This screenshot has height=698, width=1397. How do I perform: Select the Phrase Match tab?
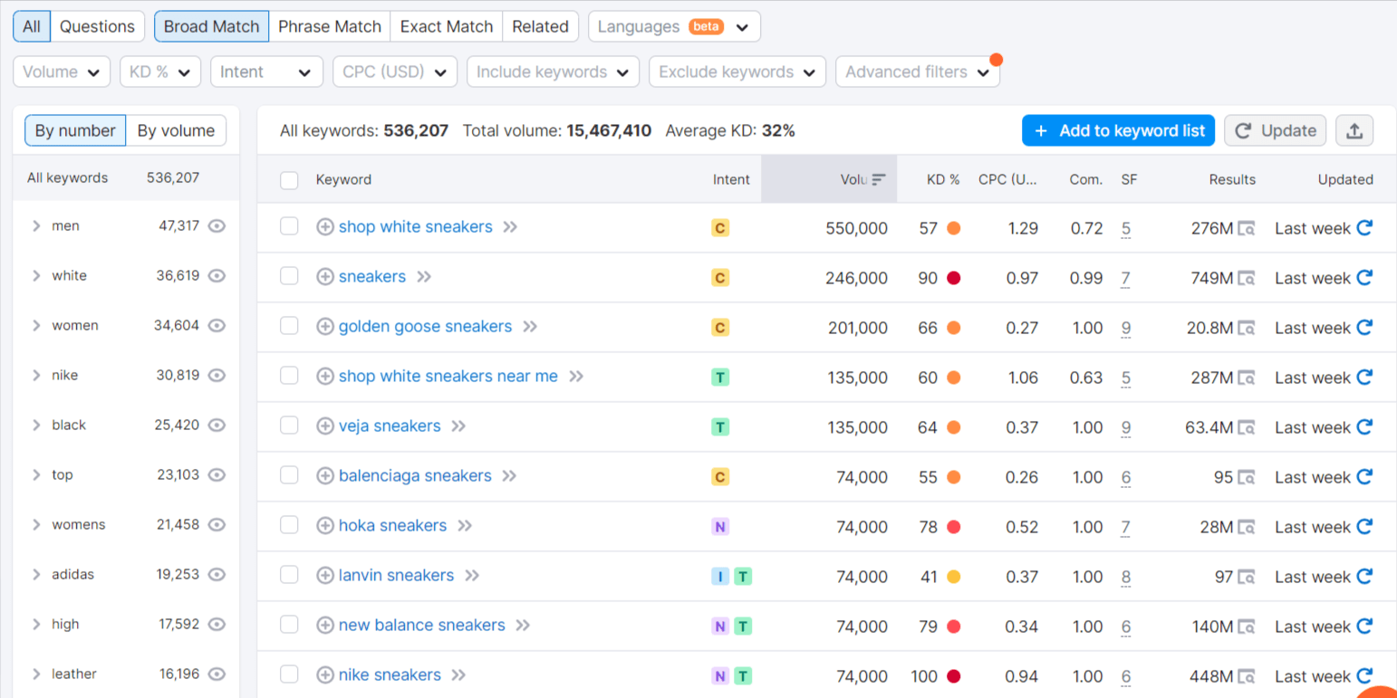(330, 26)
